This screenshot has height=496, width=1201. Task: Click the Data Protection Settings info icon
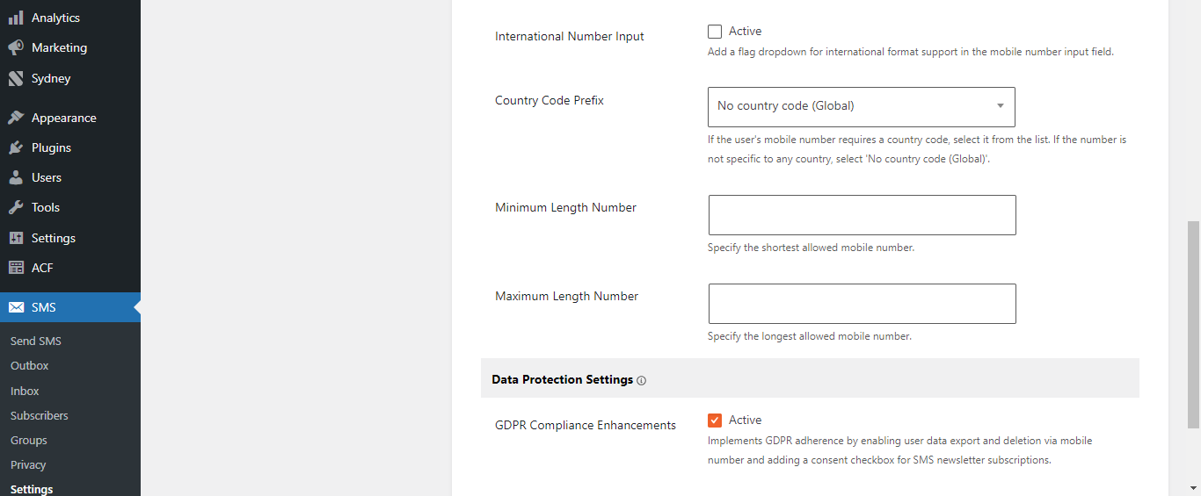pyautogui.click(x=641, y=380)
